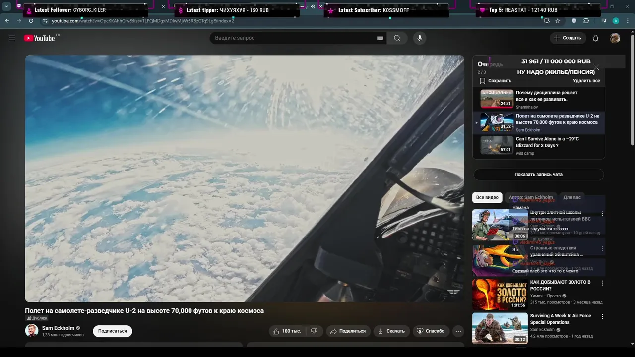Click the Дубляж dubbed badge under title
This screenshot has width=635, height=357.
pyautogui.click(x=37, y=318)
